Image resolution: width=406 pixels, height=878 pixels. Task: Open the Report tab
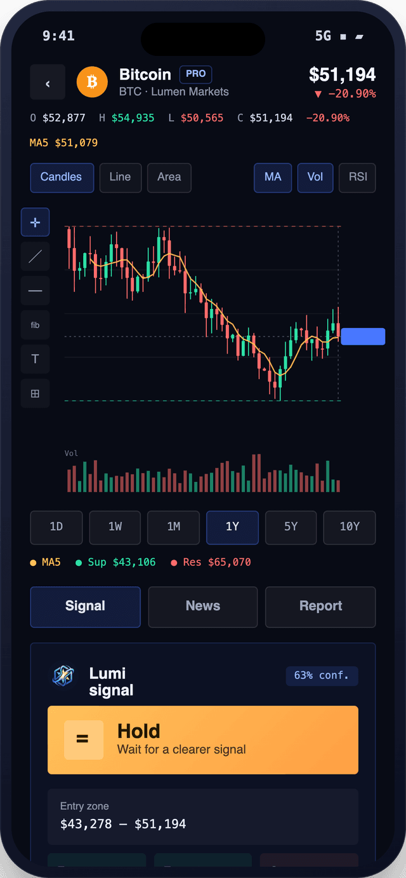point(320,607)
